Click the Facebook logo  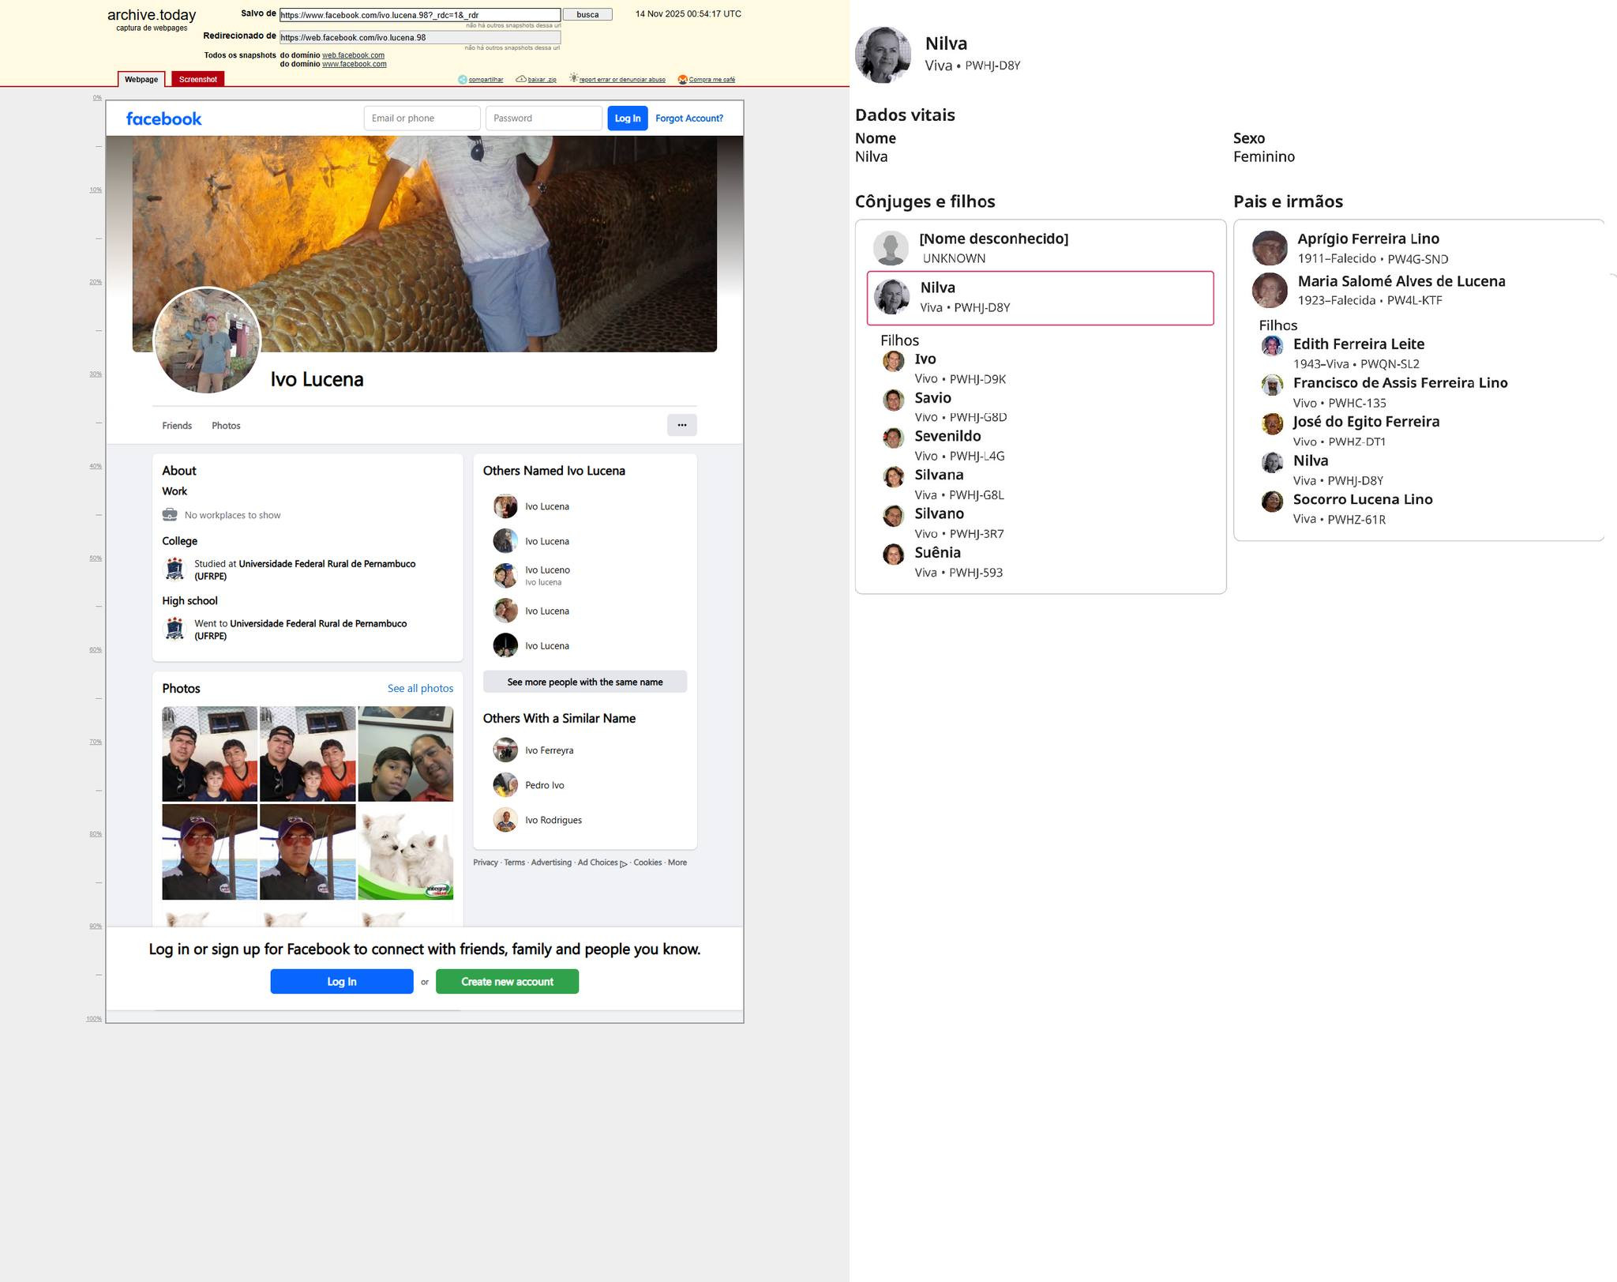click(163, 118)
